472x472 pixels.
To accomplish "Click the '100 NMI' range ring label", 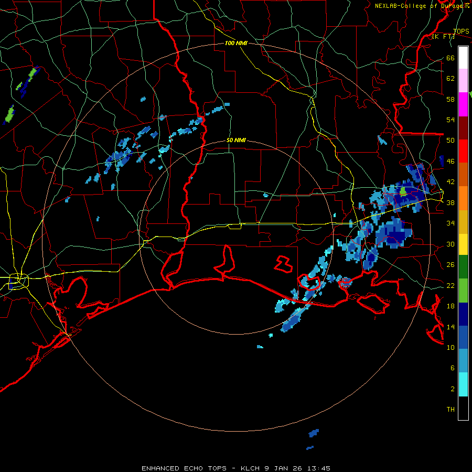I will click(236, 44).
